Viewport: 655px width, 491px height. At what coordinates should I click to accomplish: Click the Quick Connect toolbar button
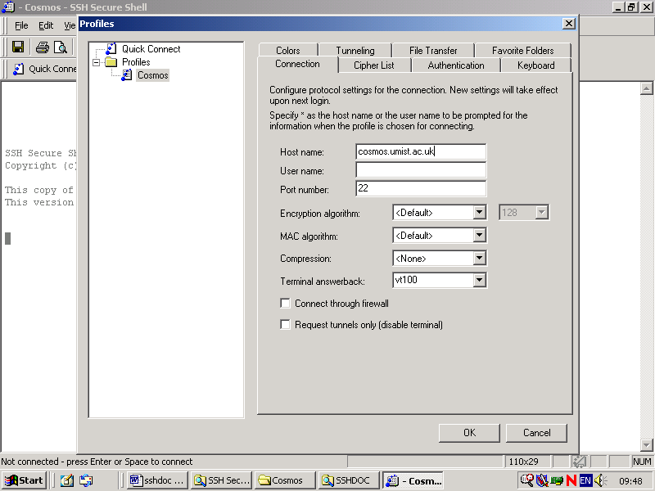[x=44, y=69]
